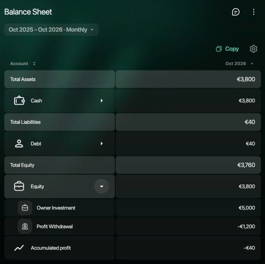Open the comments chat bubble icon

click(x=236, y=12)
